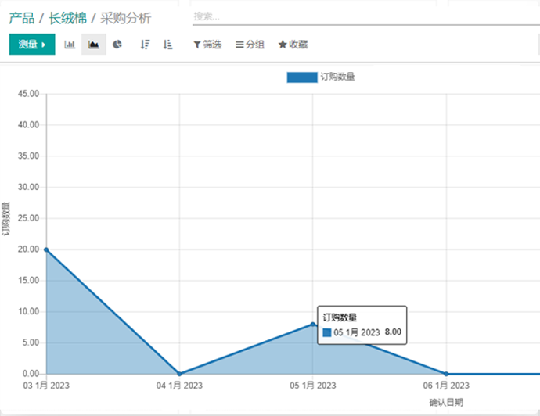Select the line chart view icon
This screenshot has height=416, width=540.
coord(94,45)
